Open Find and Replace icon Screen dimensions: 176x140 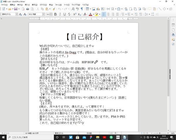point(73,9)
